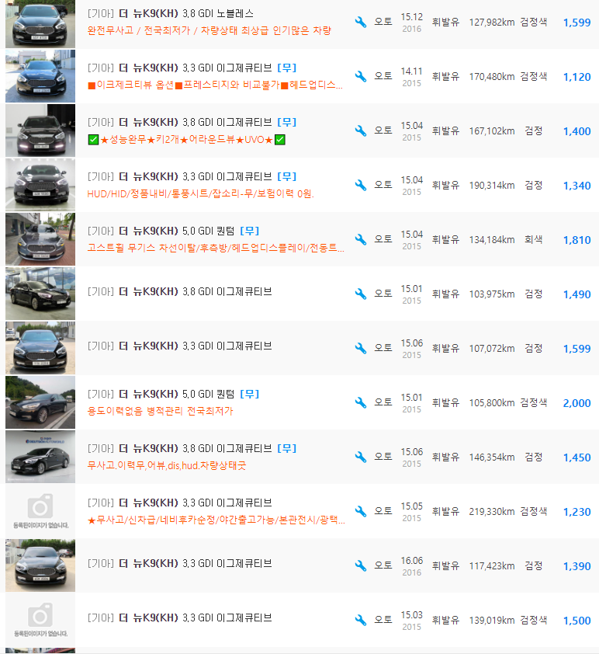
Task: Click mileage 219,330km
Action: [x=492, y=512]
